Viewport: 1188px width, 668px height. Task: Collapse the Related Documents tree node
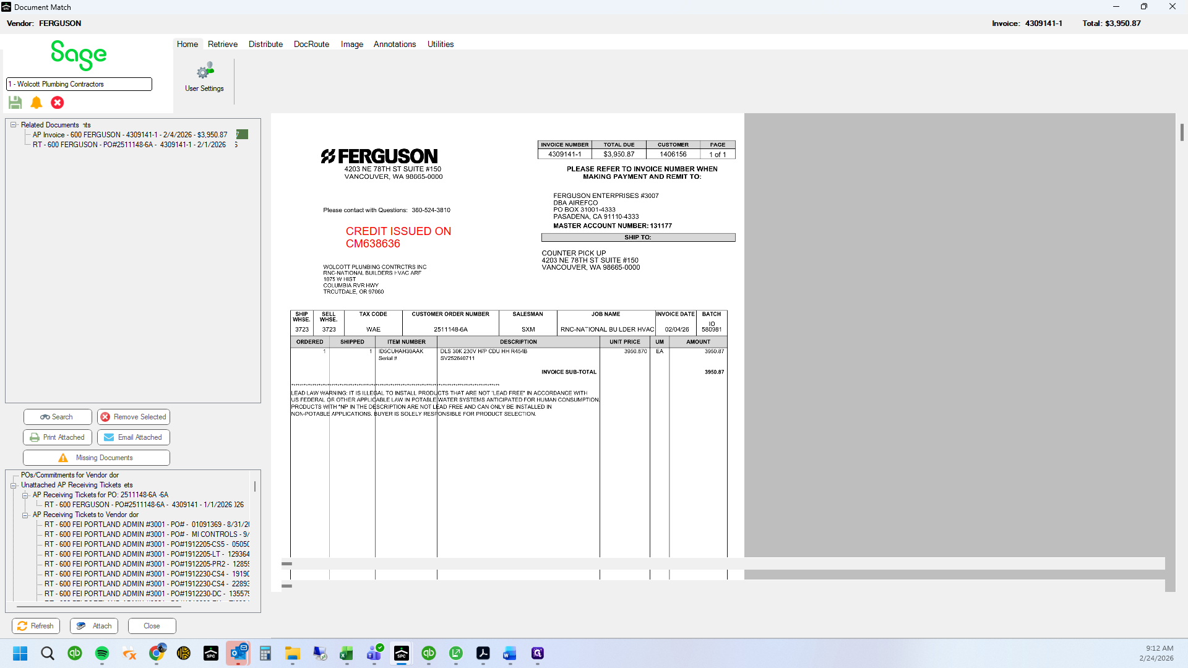pos(14,125)
